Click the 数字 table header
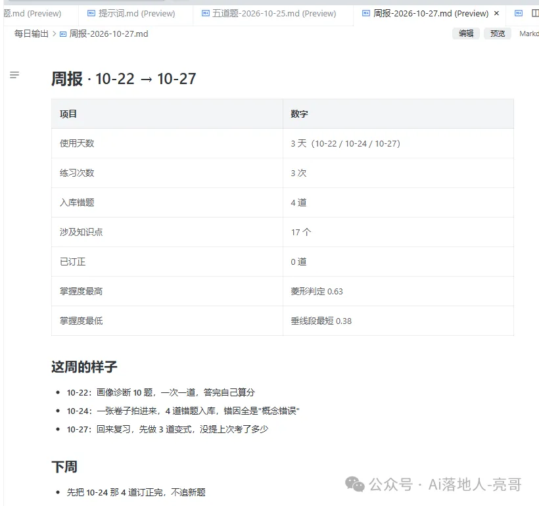Image resolution: width=539 pixels, height=506 pixels. (x=398, y=114)
